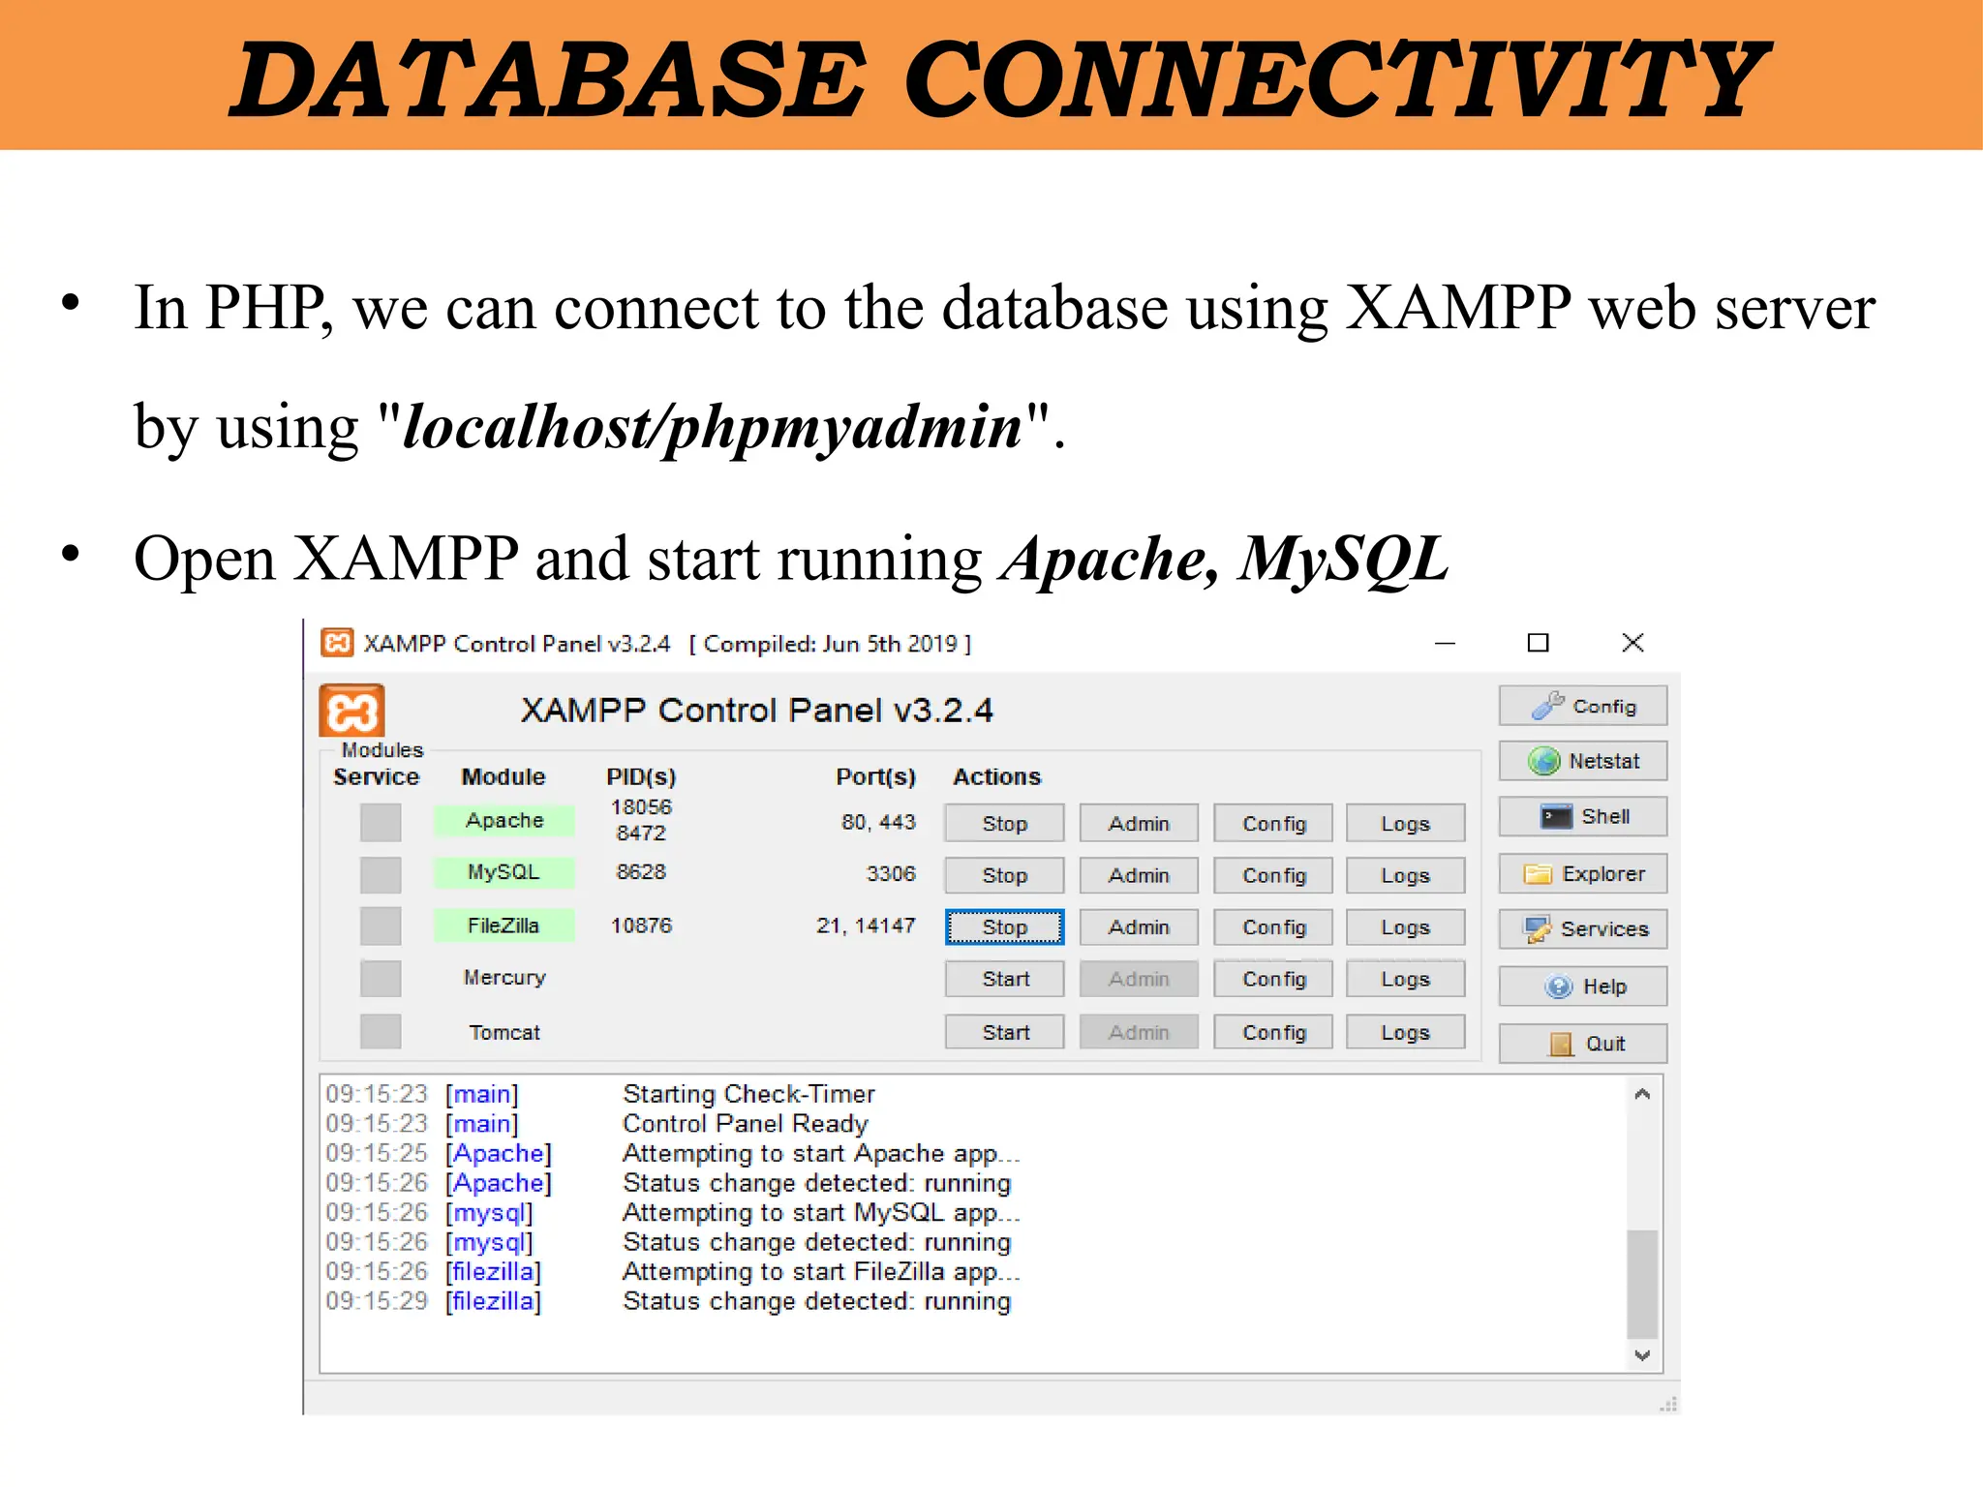Toggle Tomcat service checkbox
1983x1487 pixels.
pos(381,1031)
